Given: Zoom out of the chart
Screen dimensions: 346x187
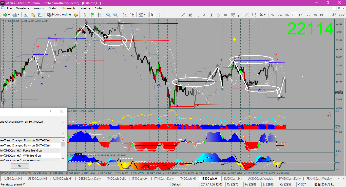Looking at the screenshot, I should [x=116, y=15].
